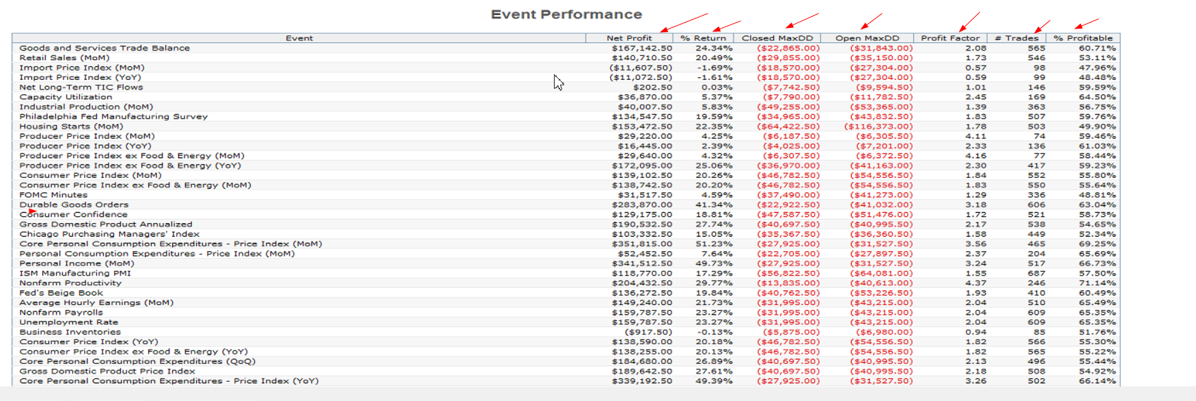This screenshot has height=401, width=1196.
Task: Sort by Closed MaxDD column header
Action: [777, 38]
